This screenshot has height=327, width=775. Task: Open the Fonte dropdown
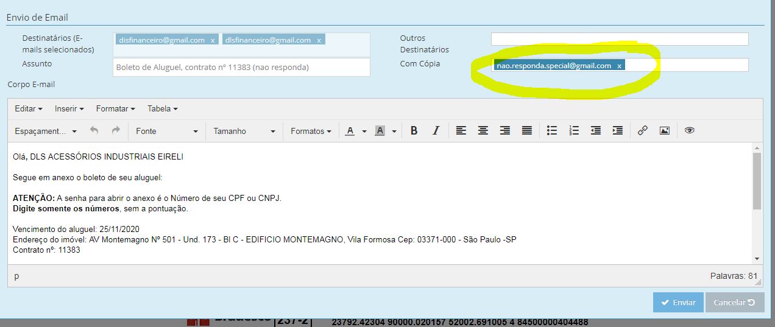[x=167, y=131]
